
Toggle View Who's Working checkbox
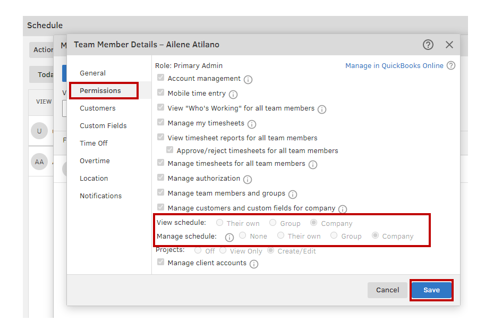[x=160, y=107]
